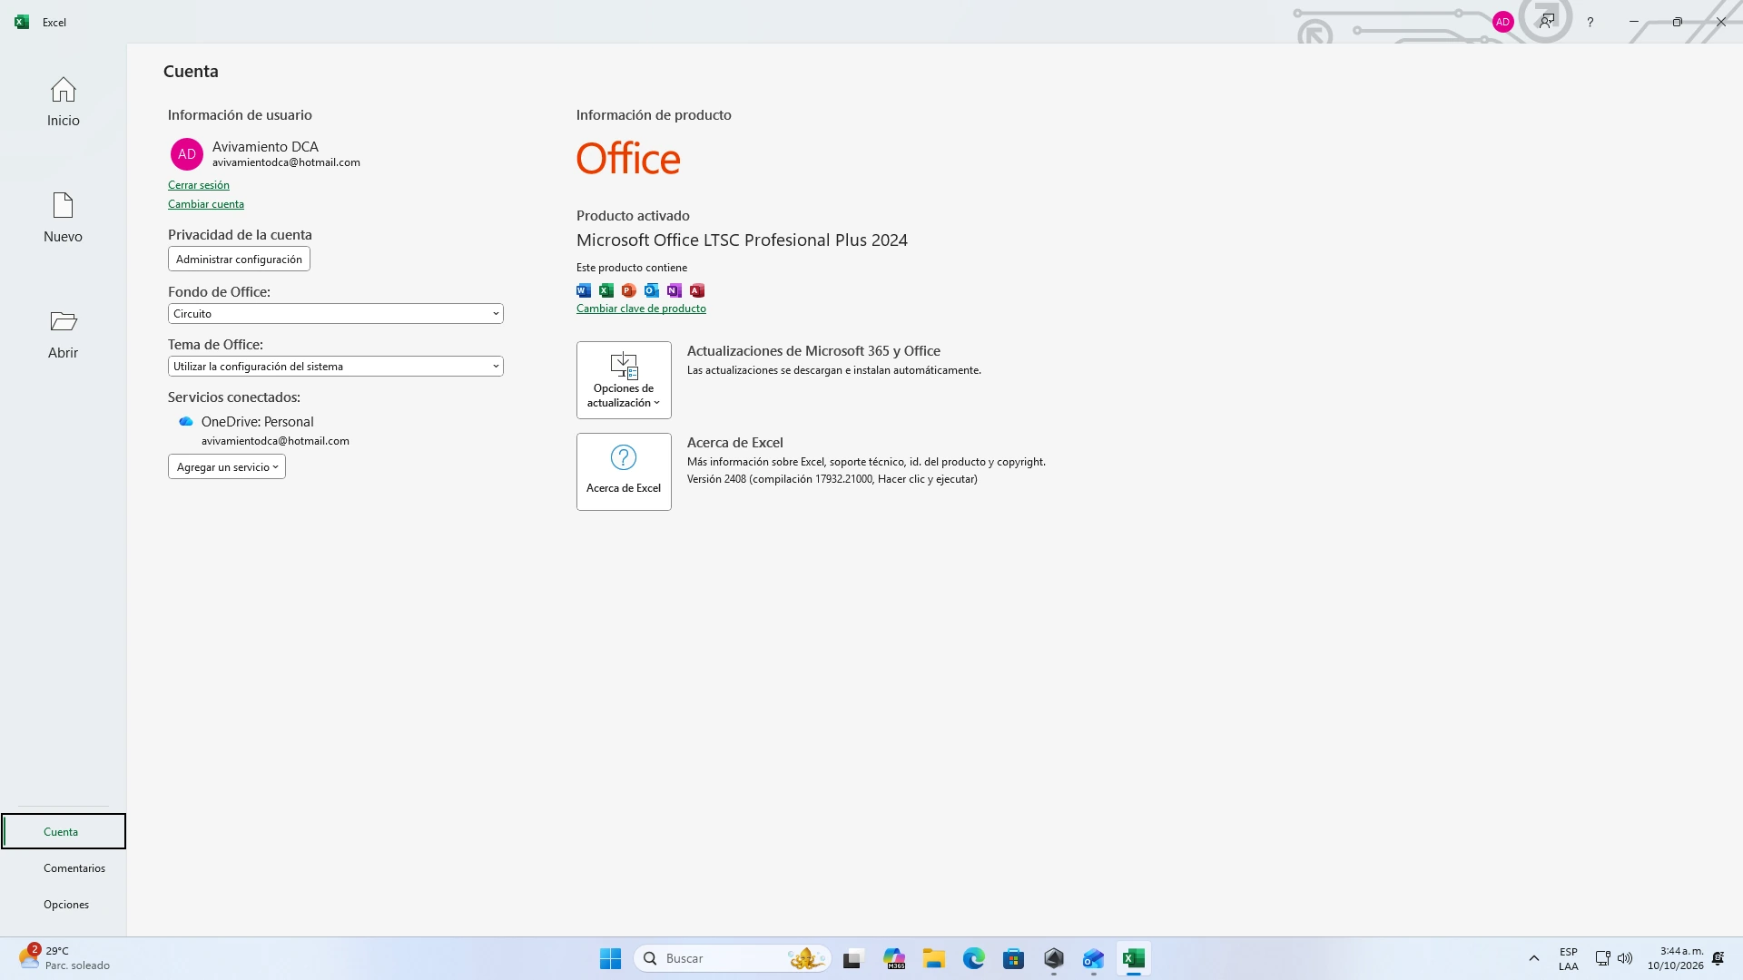Click the Outlook icon under product contents
The width and height of the screenshot is (1743, 980).
click(x=652, y=290)
